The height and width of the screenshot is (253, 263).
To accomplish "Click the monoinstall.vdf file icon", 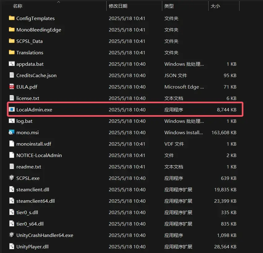I will pyautogui.click(x=11, y=144).
